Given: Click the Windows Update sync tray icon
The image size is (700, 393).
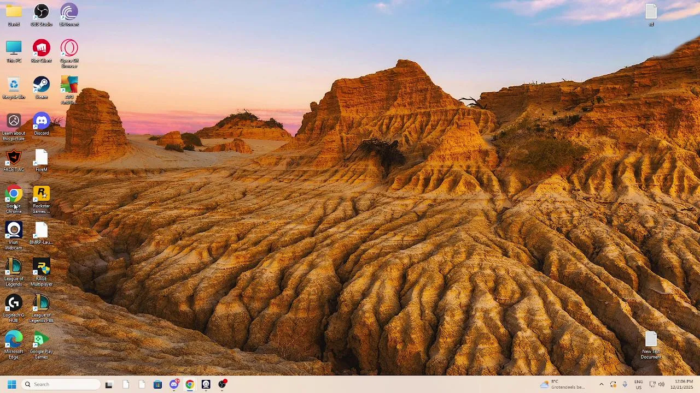Looking at the screenshot, I should [x=613, y=384].
